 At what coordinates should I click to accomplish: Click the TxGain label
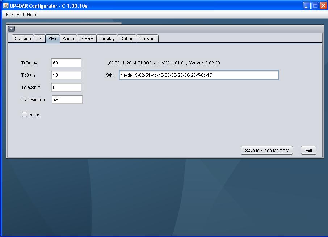tap(28, 75)
